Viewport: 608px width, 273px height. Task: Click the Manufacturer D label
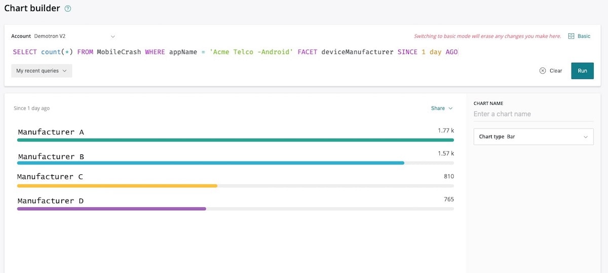pos(51,201)
